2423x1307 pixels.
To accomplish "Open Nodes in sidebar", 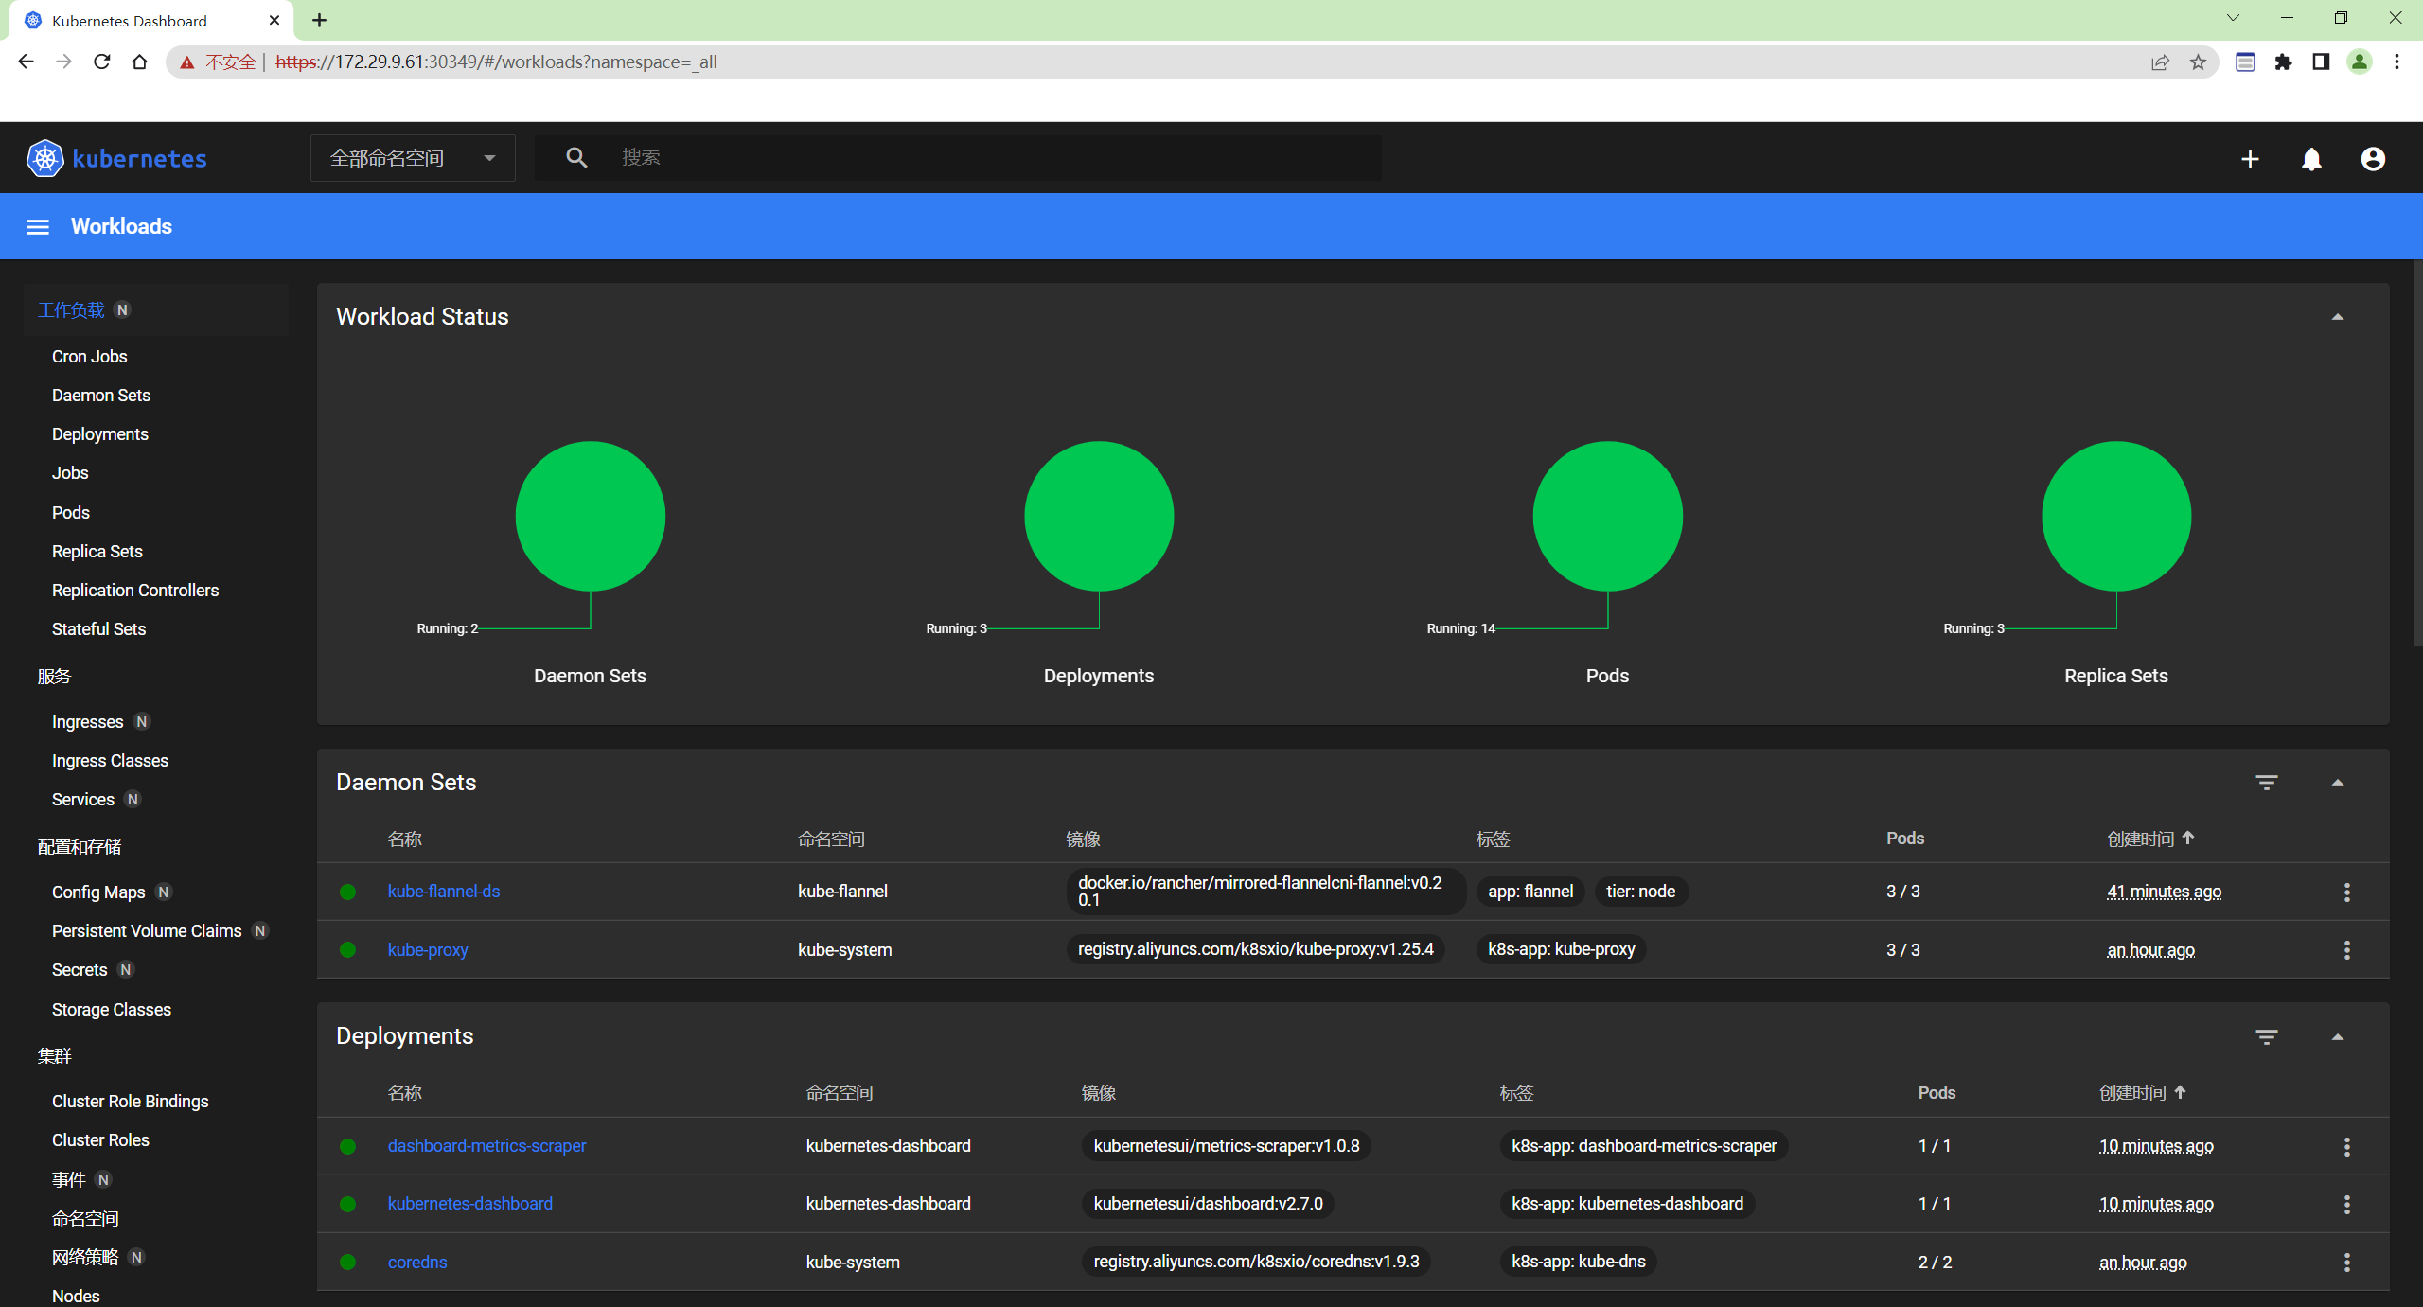I will (76, 1297).
